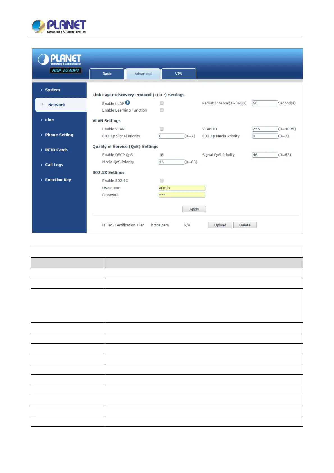Check the Enable VLAN box
This screenshot has width=334, height=473.
162,129
